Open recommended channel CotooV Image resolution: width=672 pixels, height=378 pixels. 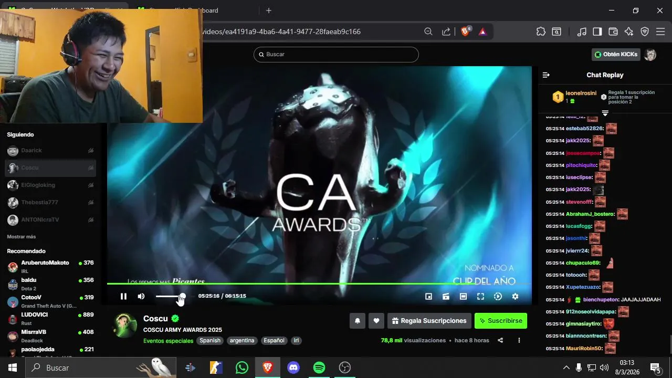click(50, 301)
